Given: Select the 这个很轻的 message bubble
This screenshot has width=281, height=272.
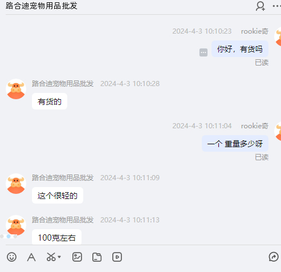Looking at the screenshot, I should pyautogui.click(x=58, y=196).
